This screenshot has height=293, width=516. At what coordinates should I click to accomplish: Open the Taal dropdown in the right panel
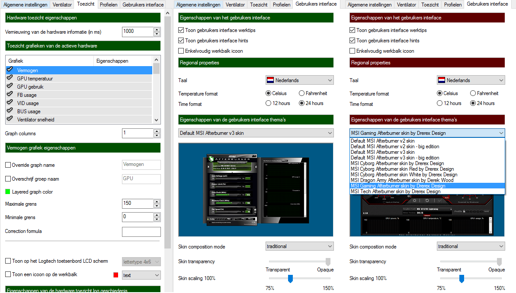point(471,80)
